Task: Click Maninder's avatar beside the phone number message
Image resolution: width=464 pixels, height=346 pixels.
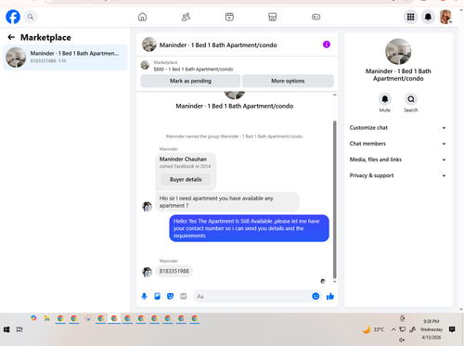Action: click(x=147, y=272)
